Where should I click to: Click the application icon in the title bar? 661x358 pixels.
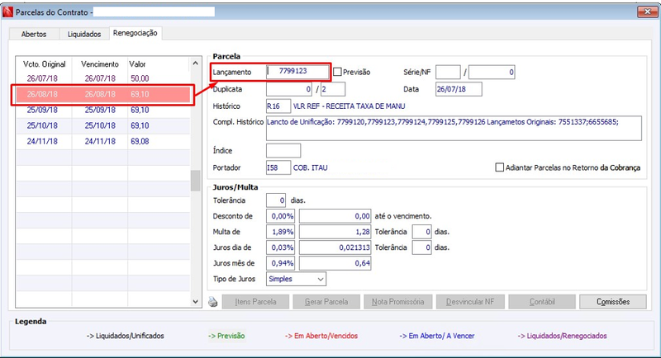click(7, 12)
